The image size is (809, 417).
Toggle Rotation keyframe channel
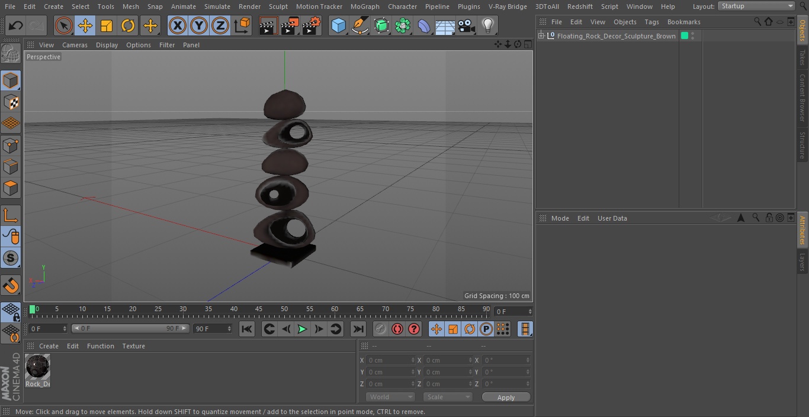pos(470,329)
